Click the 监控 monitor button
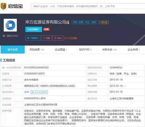 (58, 38)
